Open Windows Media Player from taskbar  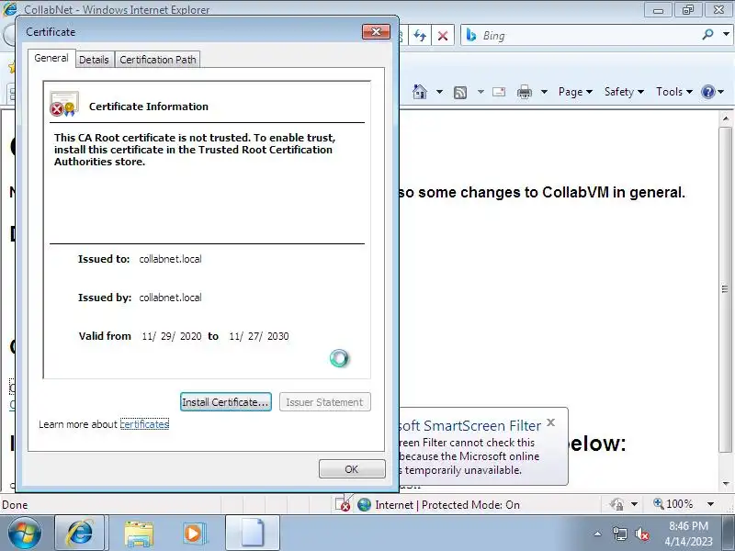click(x=193, y=534)
